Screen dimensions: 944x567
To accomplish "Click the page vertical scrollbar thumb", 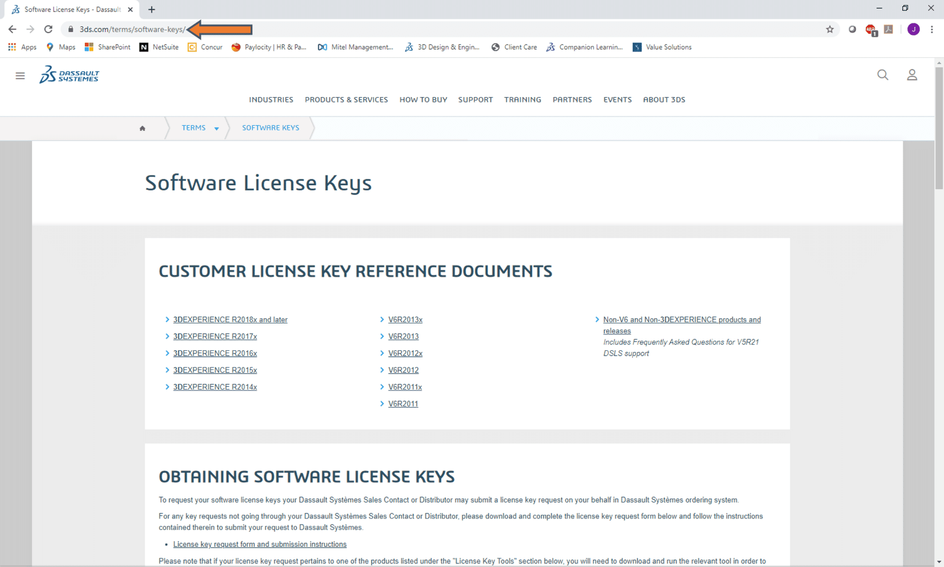I will (939, 128).
